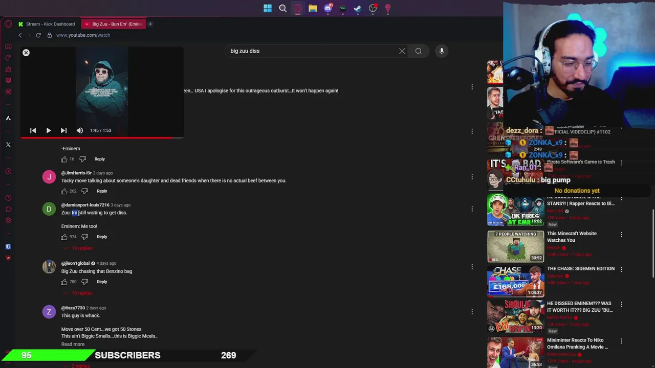
Task: Open options menu for itsza7730's comment
Action: pyautogui.click(x=472, y=311)
